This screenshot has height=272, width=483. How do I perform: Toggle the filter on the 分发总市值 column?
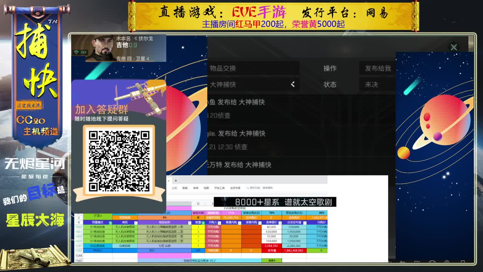pyautogui.click(x=304, y=223)
